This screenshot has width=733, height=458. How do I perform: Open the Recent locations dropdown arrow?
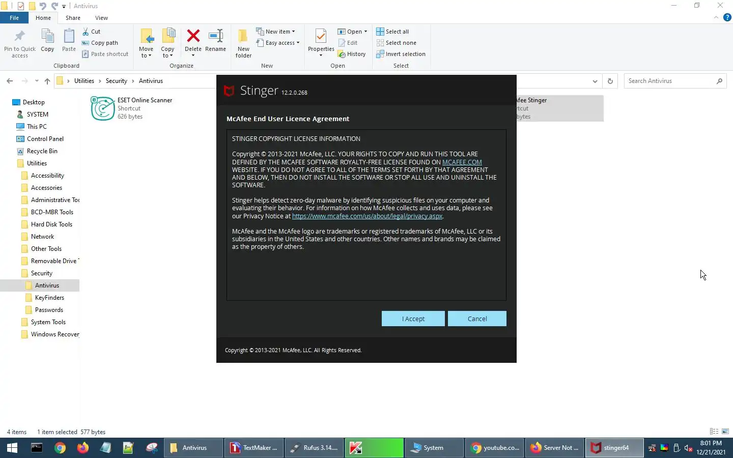pyautogui.click(x=37, y=81)
